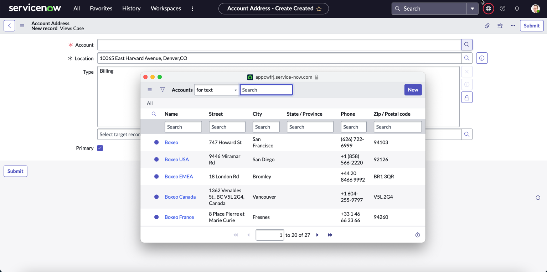Click the bottom-left Submit button
547x272 pixels.
coord(15,171)
